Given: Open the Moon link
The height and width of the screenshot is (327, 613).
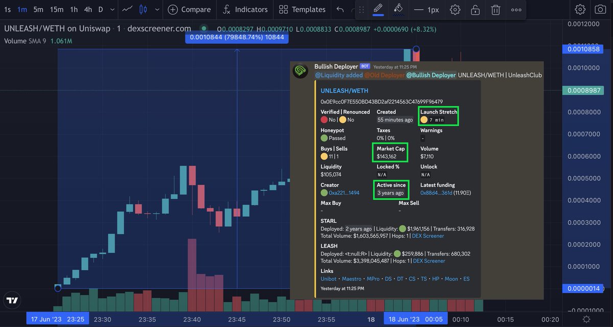Looking at the screenshot, I should click(451, 279).
